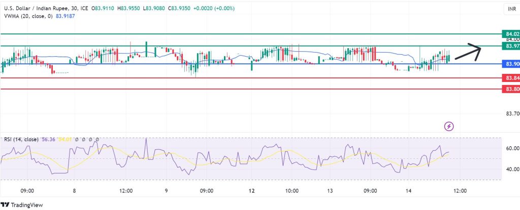The width and height of the screenshot is (520, 210).
Task: Click the blue 83.90 price label
Action: [511, 63]
